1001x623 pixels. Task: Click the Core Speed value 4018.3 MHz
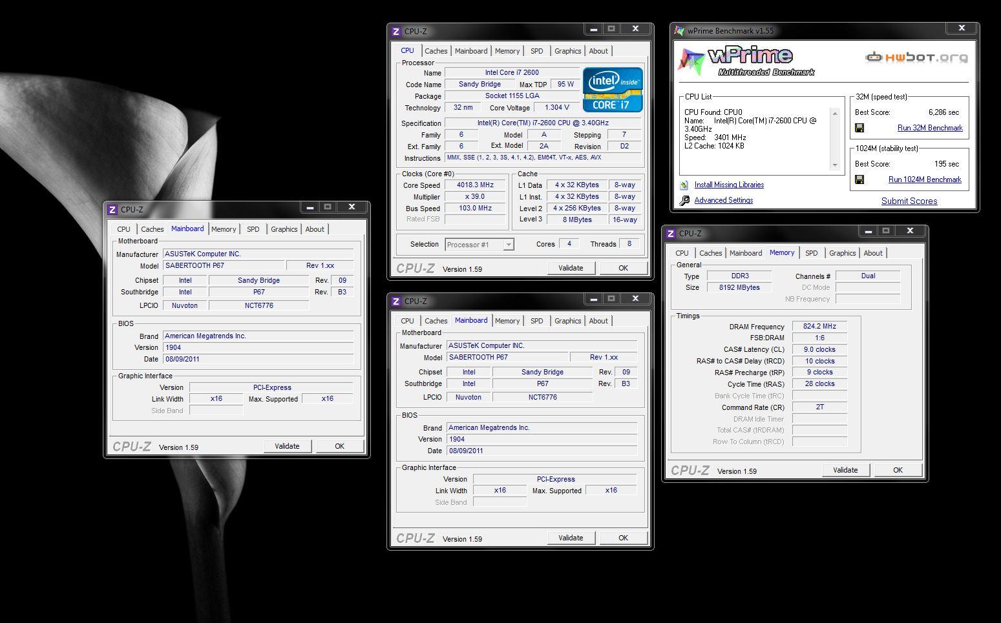pyautogui.click(x=475, y=185)
